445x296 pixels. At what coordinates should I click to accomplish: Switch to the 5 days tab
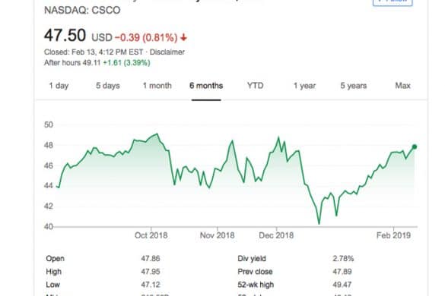point(108,86)
